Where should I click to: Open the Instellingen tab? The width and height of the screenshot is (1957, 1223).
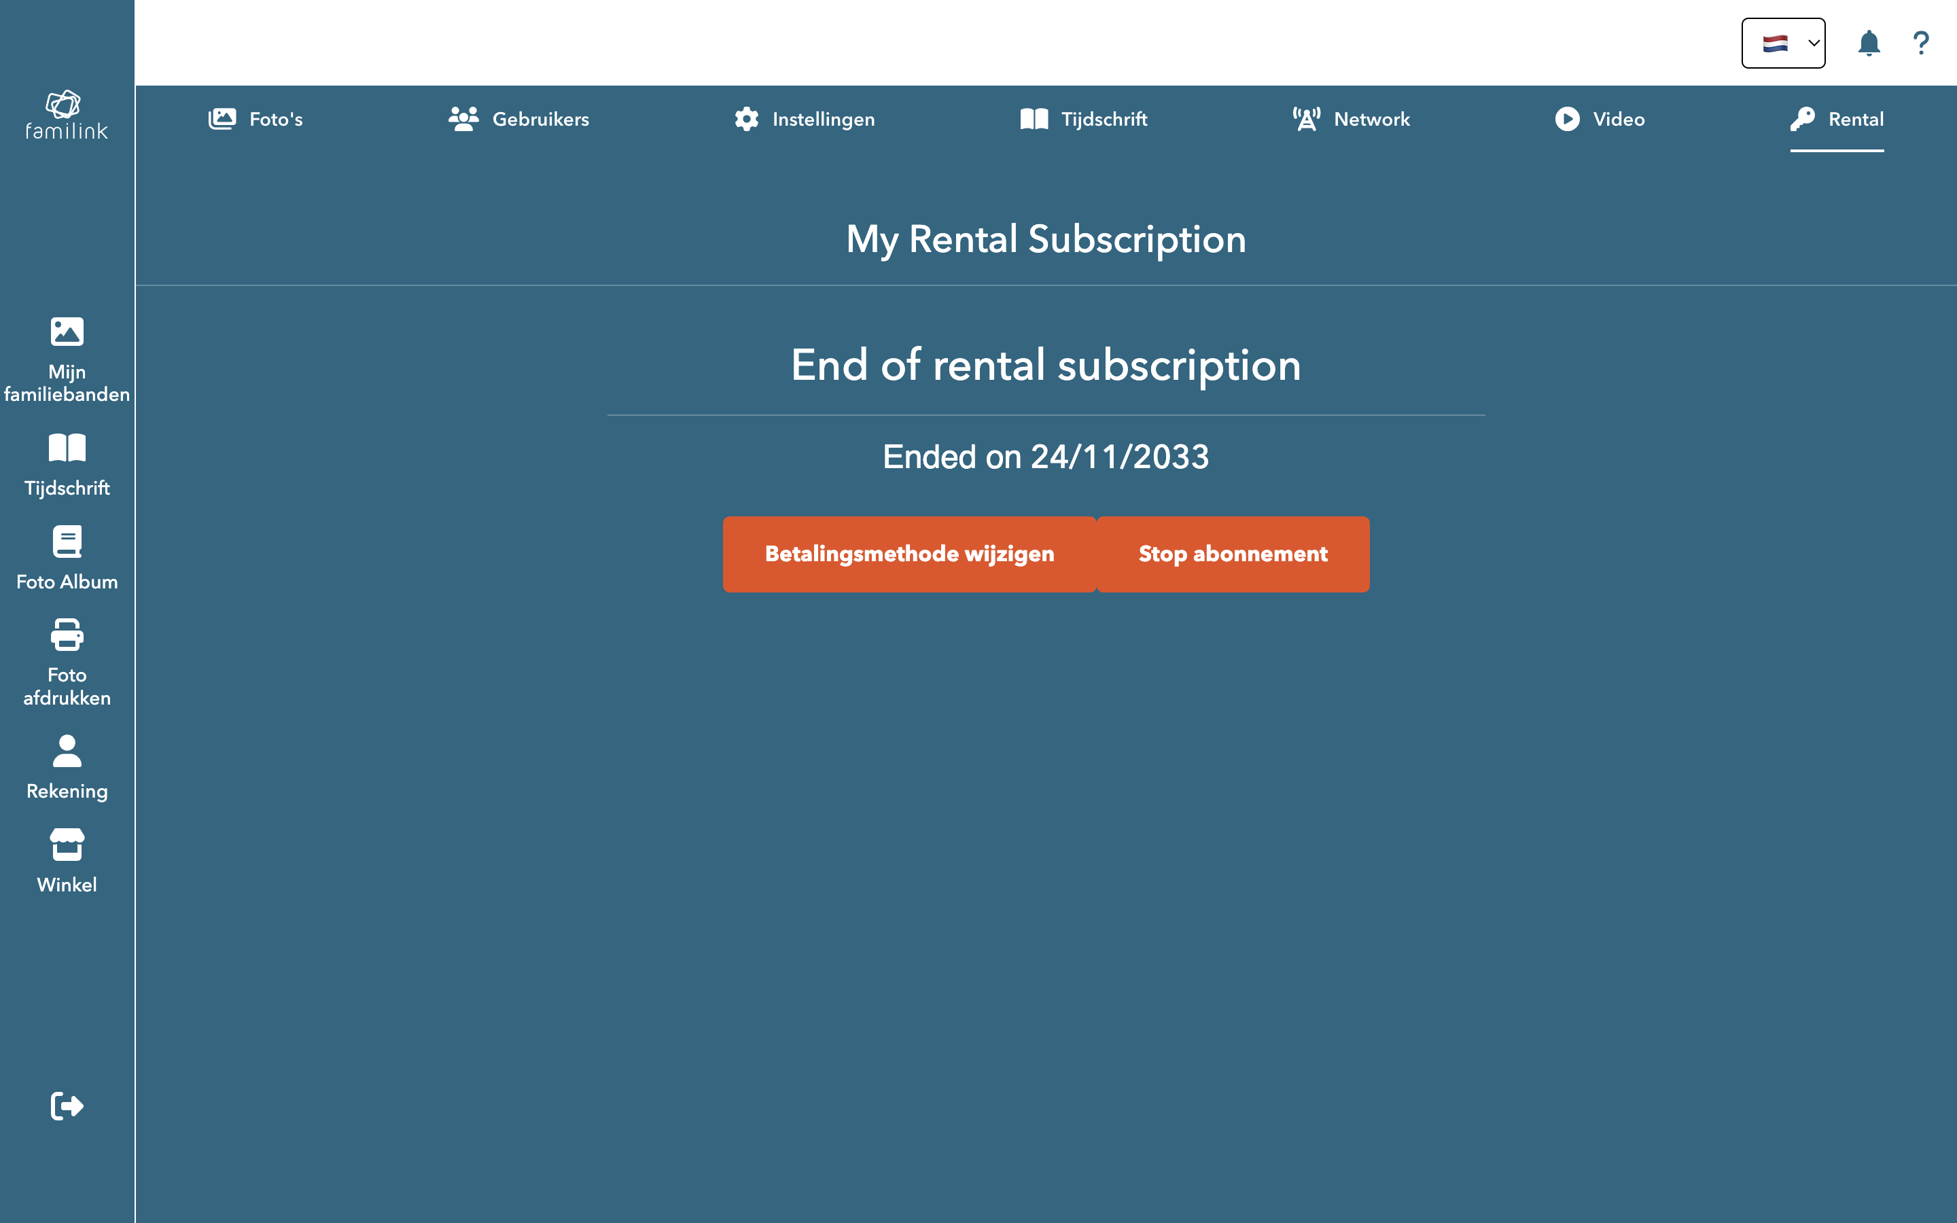tap(804, 119)
